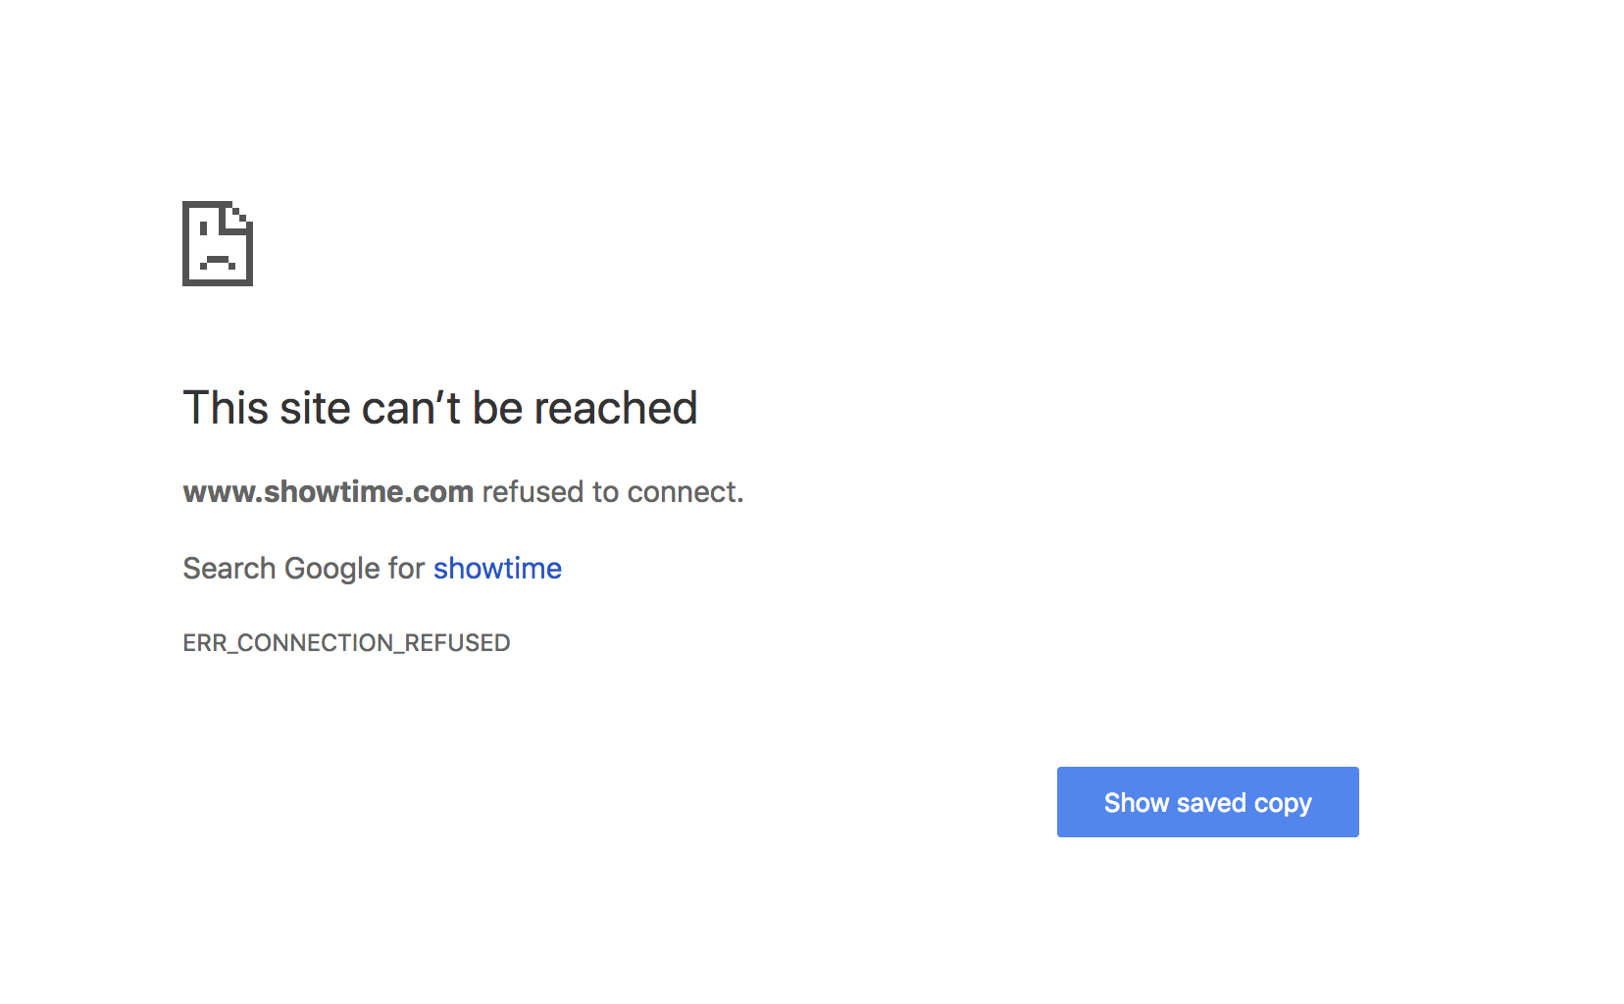Image resolution: width=1624 pixels, height=1004 pixels.
Task: Click the eye of the sad page icon
Action: pos(203,230)
